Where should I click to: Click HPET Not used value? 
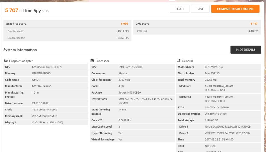click(x=210, y=146)
